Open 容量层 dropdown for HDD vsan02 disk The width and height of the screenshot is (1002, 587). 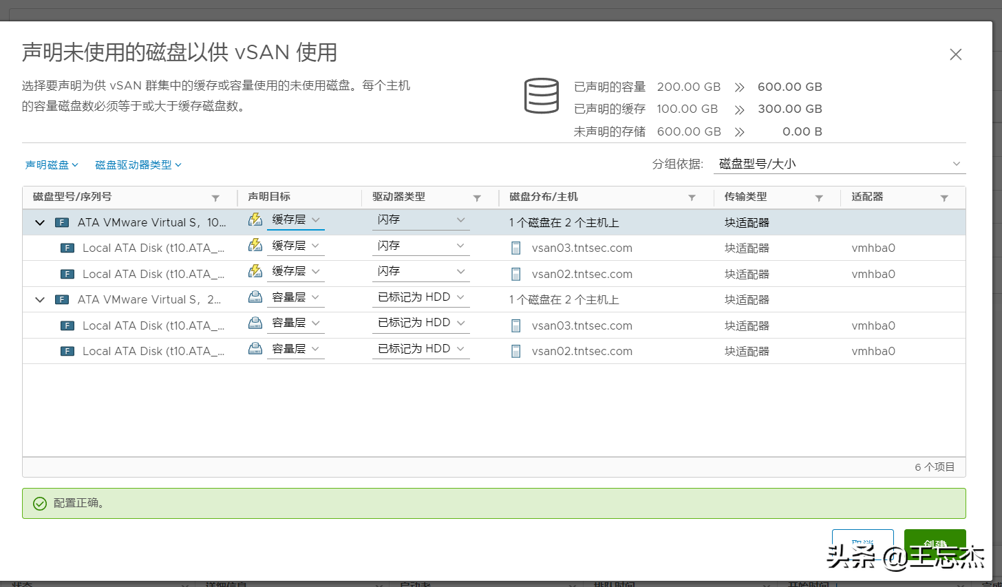(296, 349)
